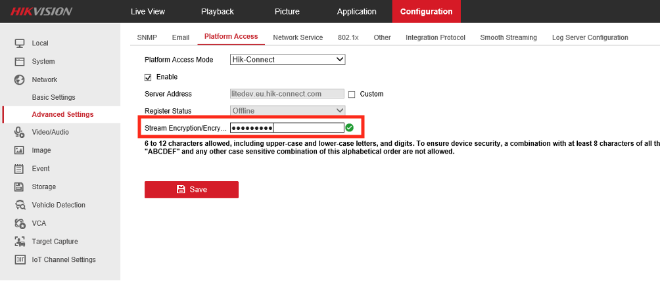
Task: Open the Playback top menu
Action: (x=217, y=12)
